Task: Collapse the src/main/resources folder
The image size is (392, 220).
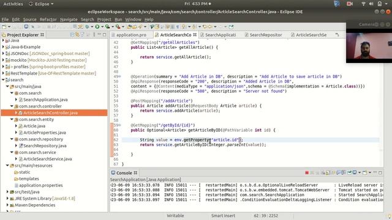Action: pyautogui.click(x=7, y=166)
